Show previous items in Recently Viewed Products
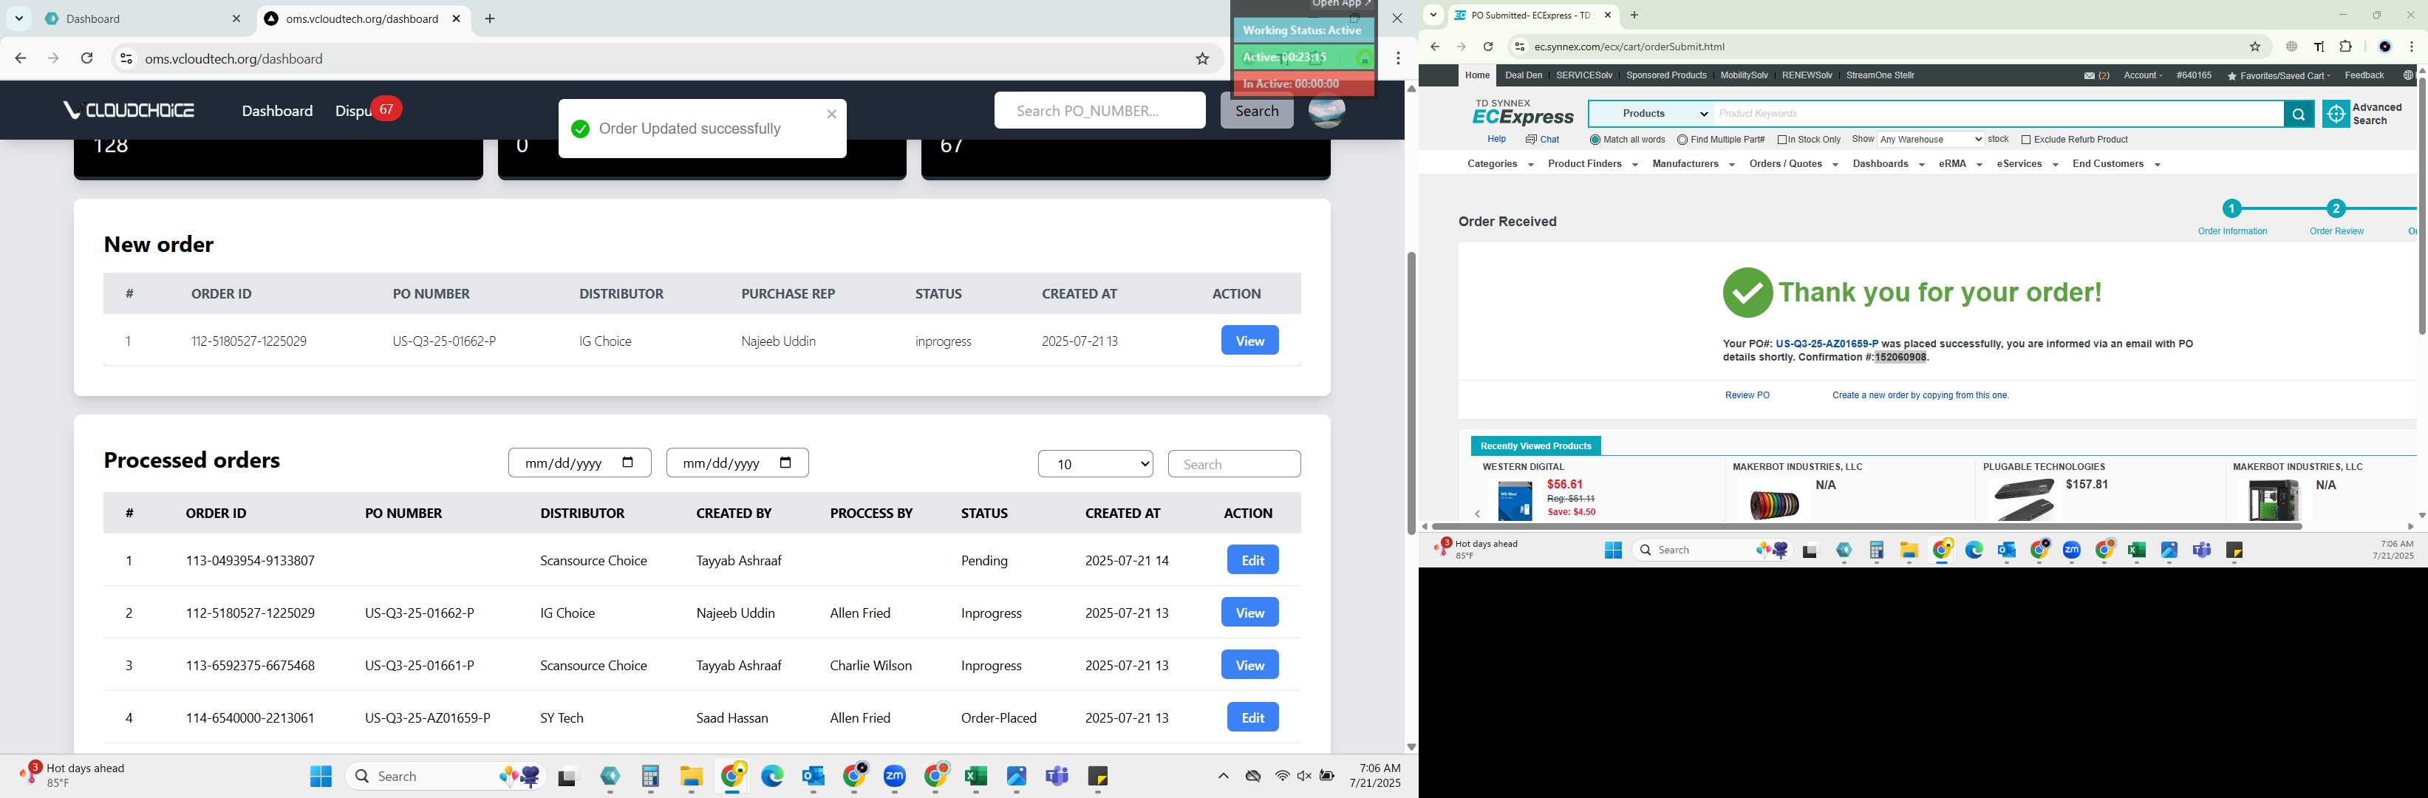This screenshot has height=798, width=2428. pyautogui.click(x=1477, y=514)
